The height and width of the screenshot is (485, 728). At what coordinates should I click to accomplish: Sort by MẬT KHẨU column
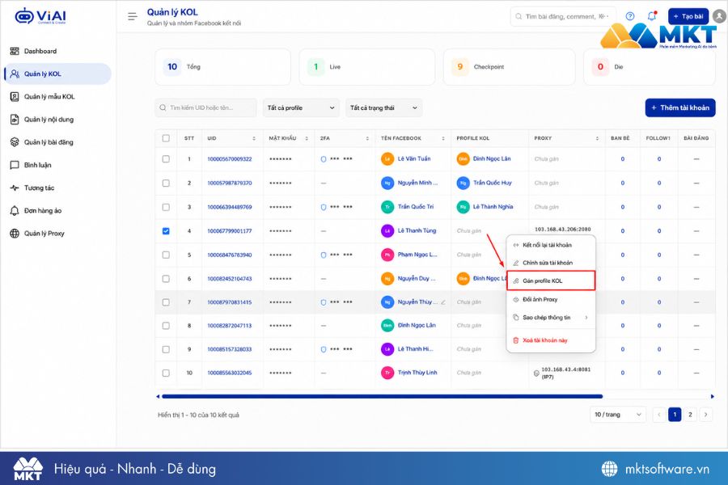[x=307, y=138]
